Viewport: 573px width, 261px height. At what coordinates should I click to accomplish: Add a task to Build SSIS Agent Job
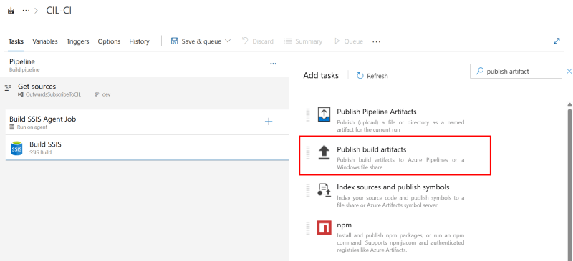pyautogui.click(x=269, y=122)
